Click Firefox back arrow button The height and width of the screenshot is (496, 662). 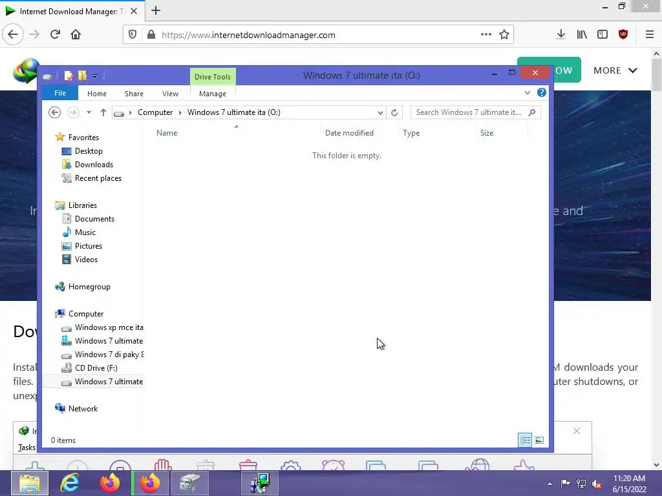click(13, 34)
